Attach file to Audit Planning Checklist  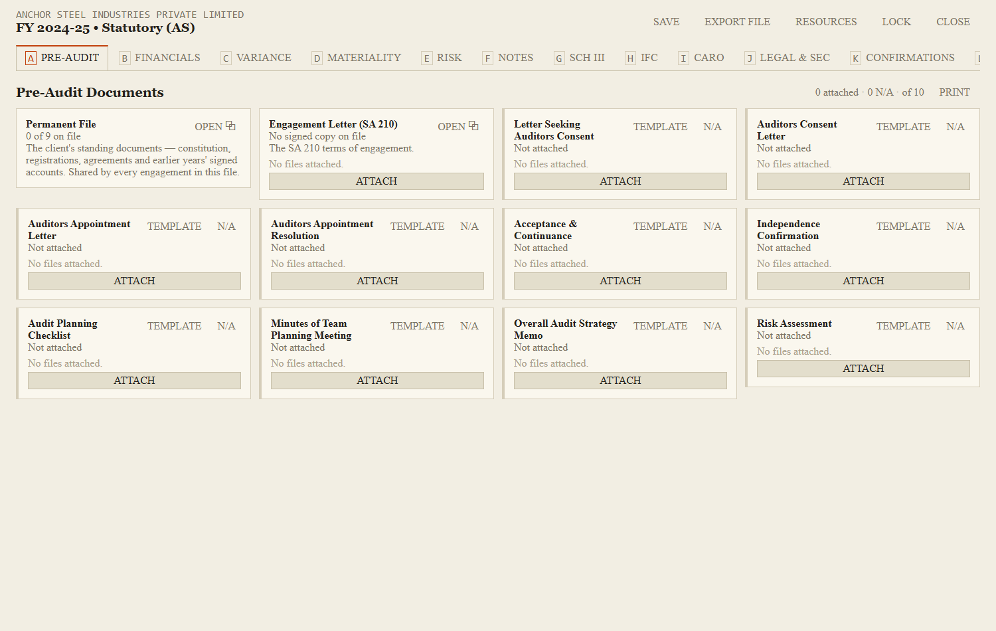coord(134,381)
